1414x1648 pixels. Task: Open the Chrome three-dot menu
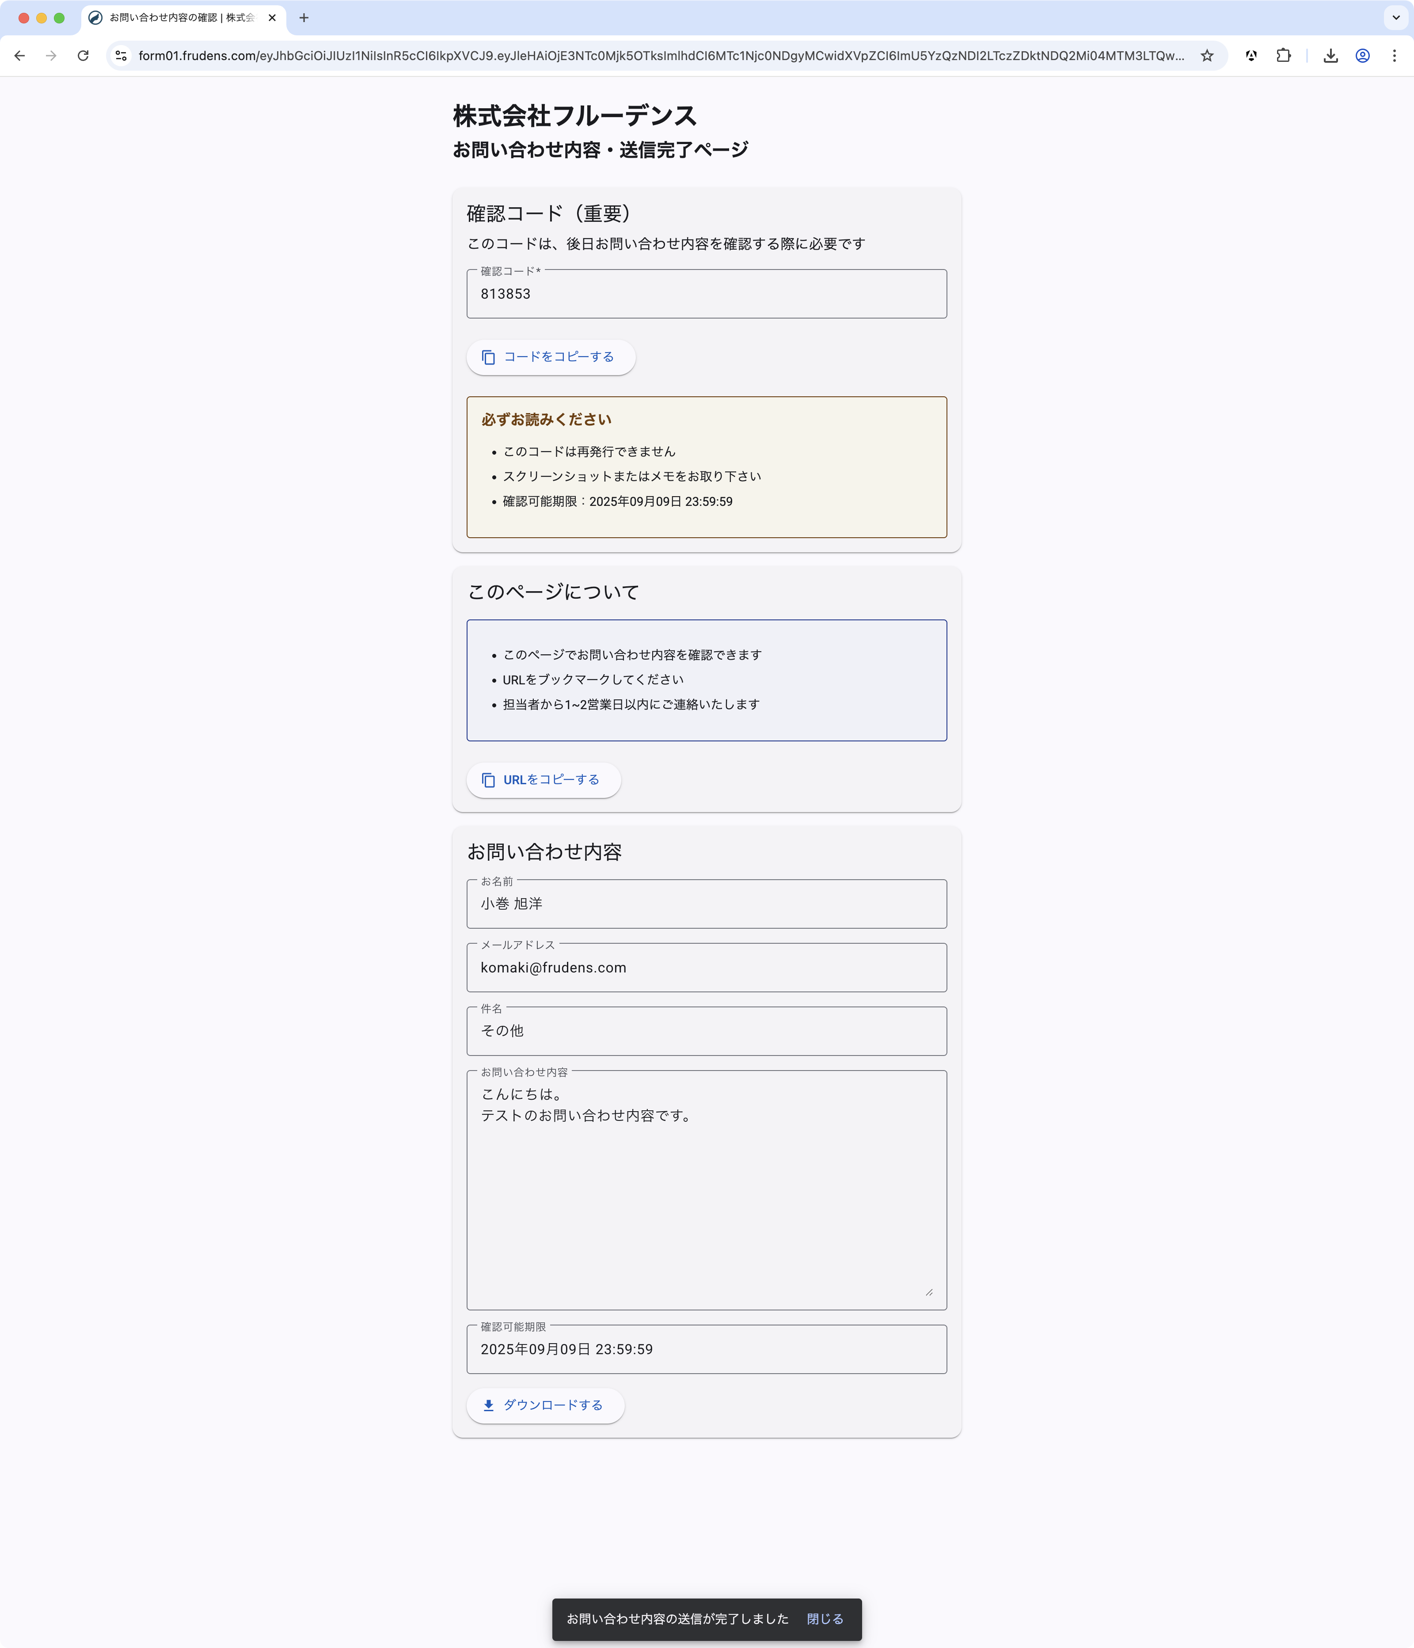tap(1394, 56)
